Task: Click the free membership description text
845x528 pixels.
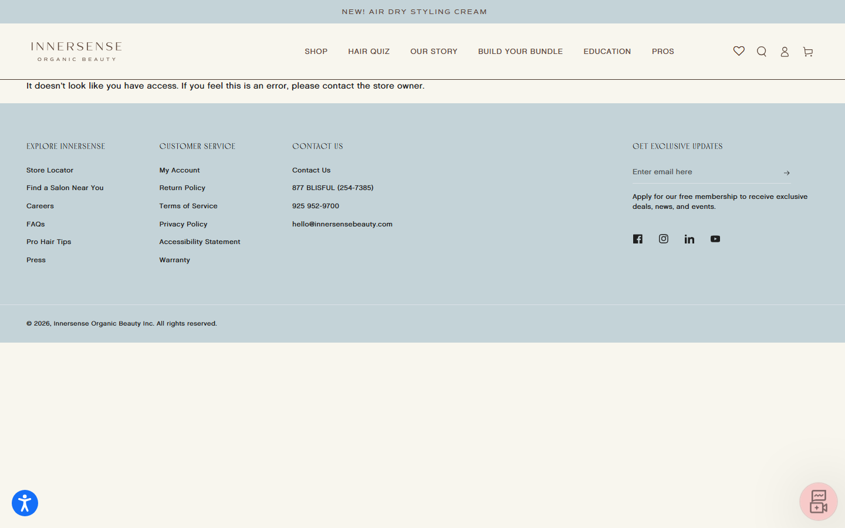Action: pos(720,202)
